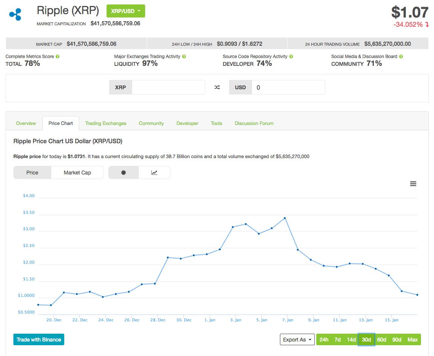Open the Export As dropdown
This screenshot has height=356, width=434.
[297, 340]
